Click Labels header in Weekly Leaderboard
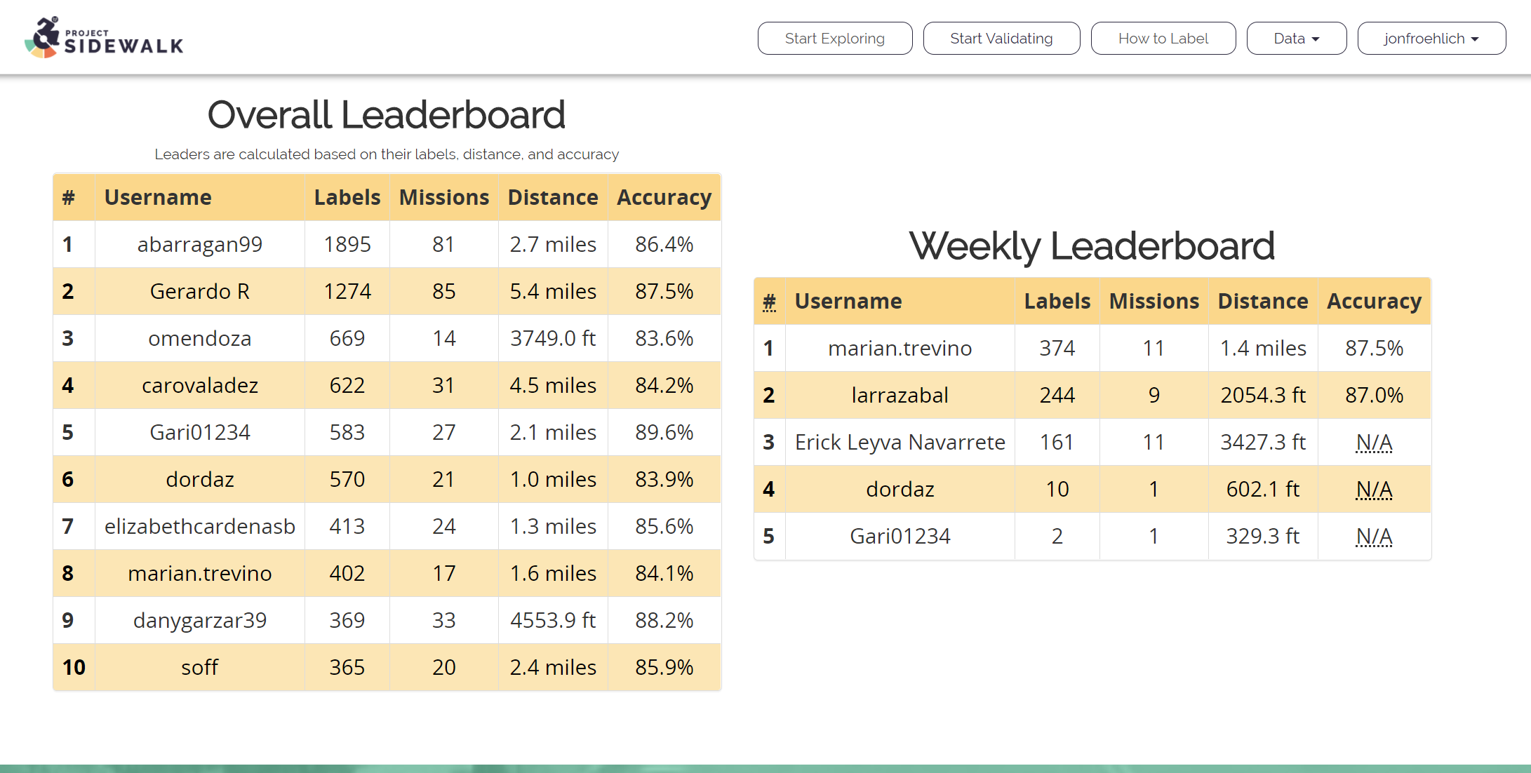Viewport: 1531px width, 773px height. point(1057,302)
